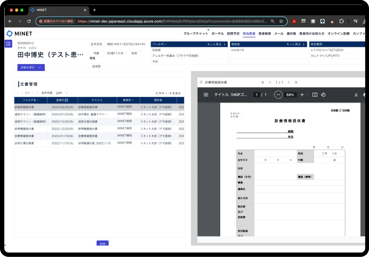Select the 退院支援計画書 document row

[99, 122]
